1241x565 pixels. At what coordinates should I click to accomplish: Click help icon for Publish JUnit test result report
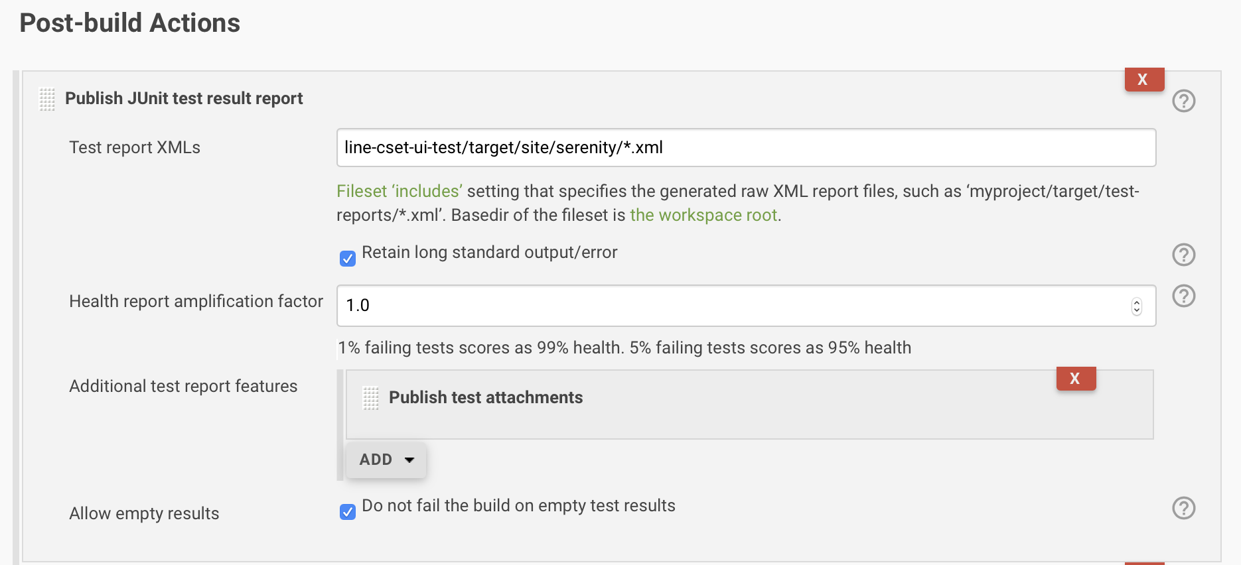point(1184,101)
